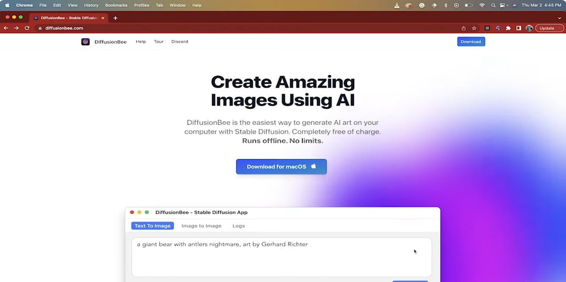Click the Wi-Fi icon in the menu bar
The width and height of the screenshot is (566, 282).
(482, 5)
